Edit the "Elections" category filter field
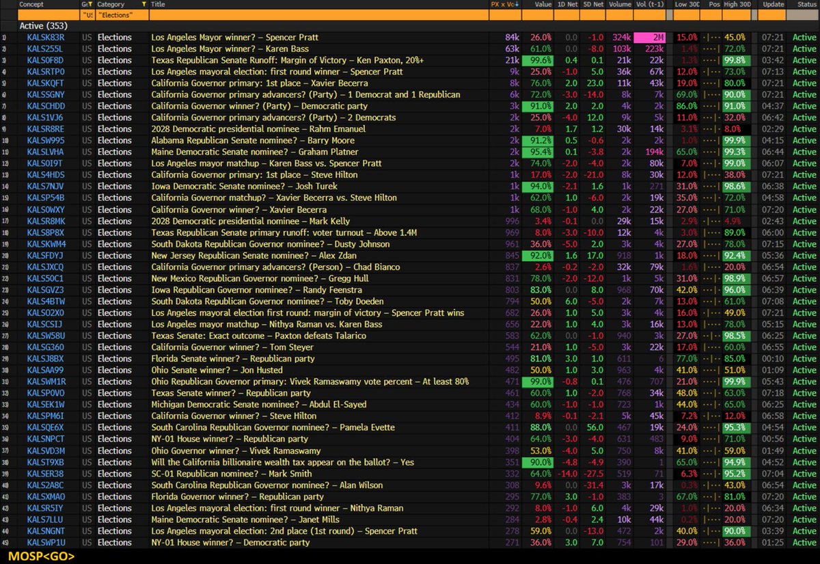Viewport: 820px width, 564px height. tap(122, 14)
